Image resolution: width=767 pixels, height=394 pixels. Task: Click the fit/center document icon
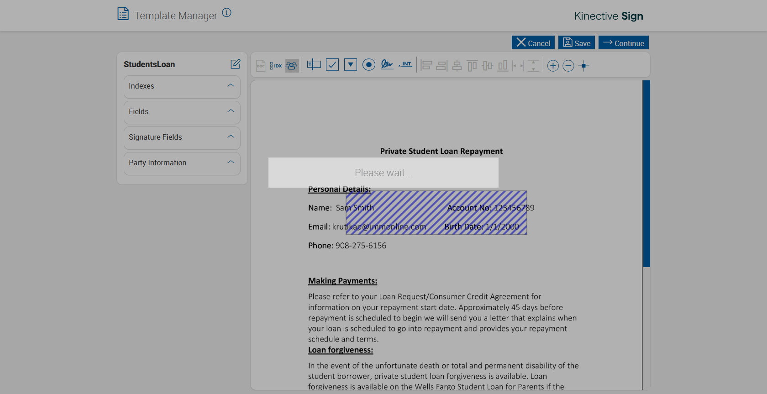[583, 66]
